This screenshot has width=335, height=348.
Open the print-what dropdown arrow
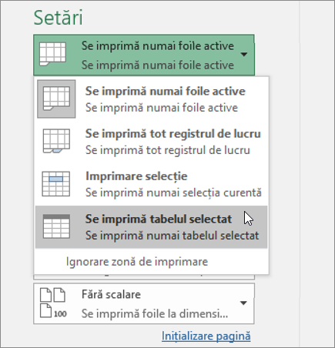(243, 55)
